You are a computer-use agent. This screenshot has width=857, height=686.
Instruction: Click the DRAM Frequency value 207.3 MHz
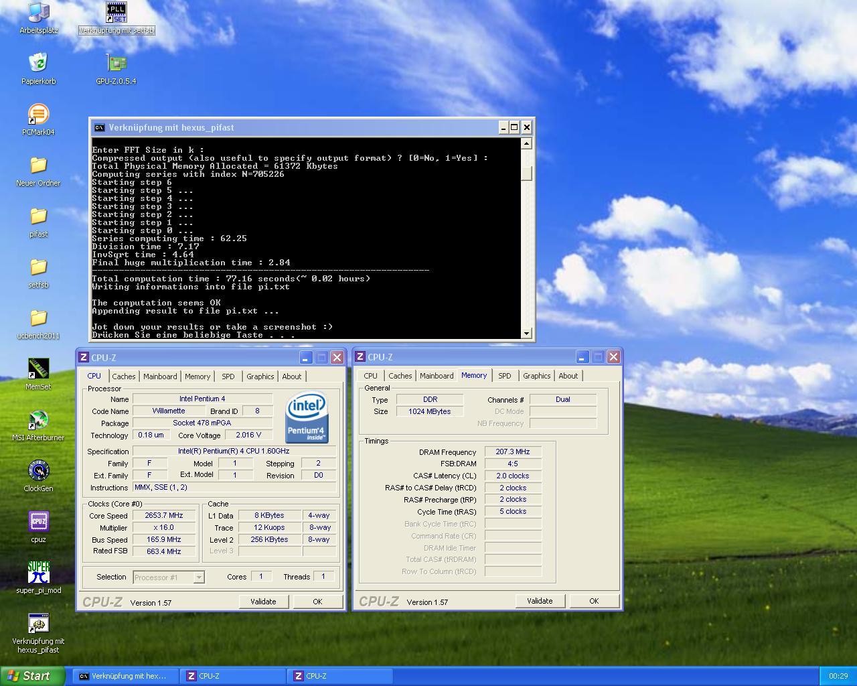pyautogui.click(x=513, y=452)
